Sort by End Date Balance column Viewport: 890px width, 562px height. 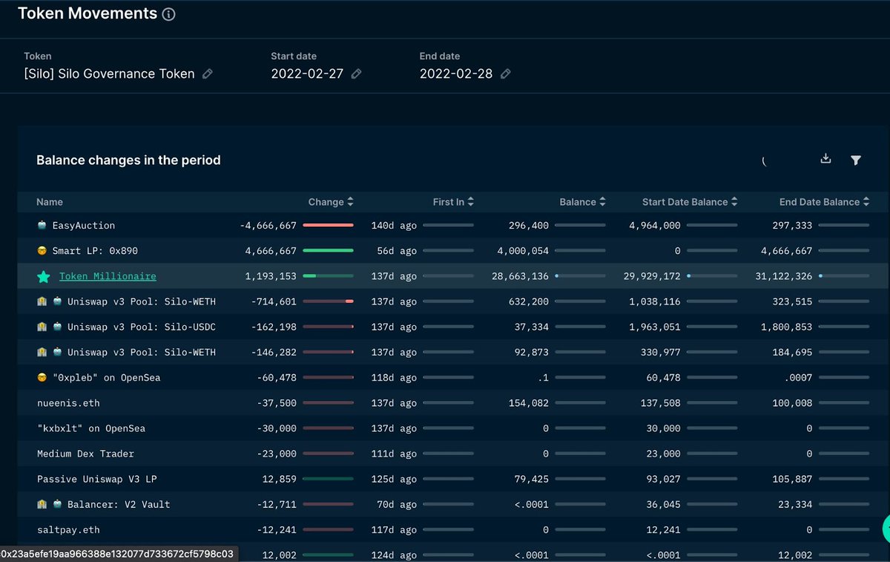(824, 202)
